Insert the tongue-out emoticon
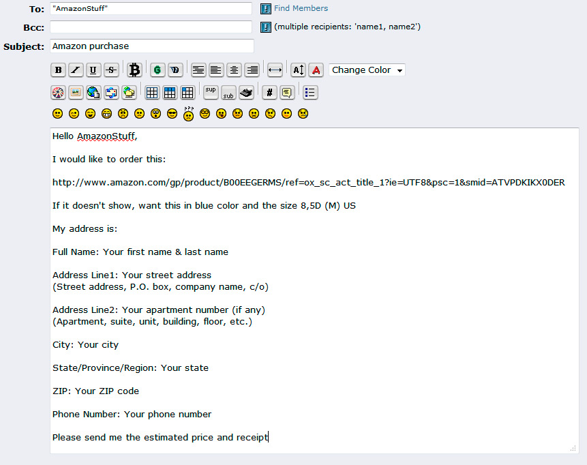Image resolution: width=587 pixels, height=465 pixels. (222, 114)
